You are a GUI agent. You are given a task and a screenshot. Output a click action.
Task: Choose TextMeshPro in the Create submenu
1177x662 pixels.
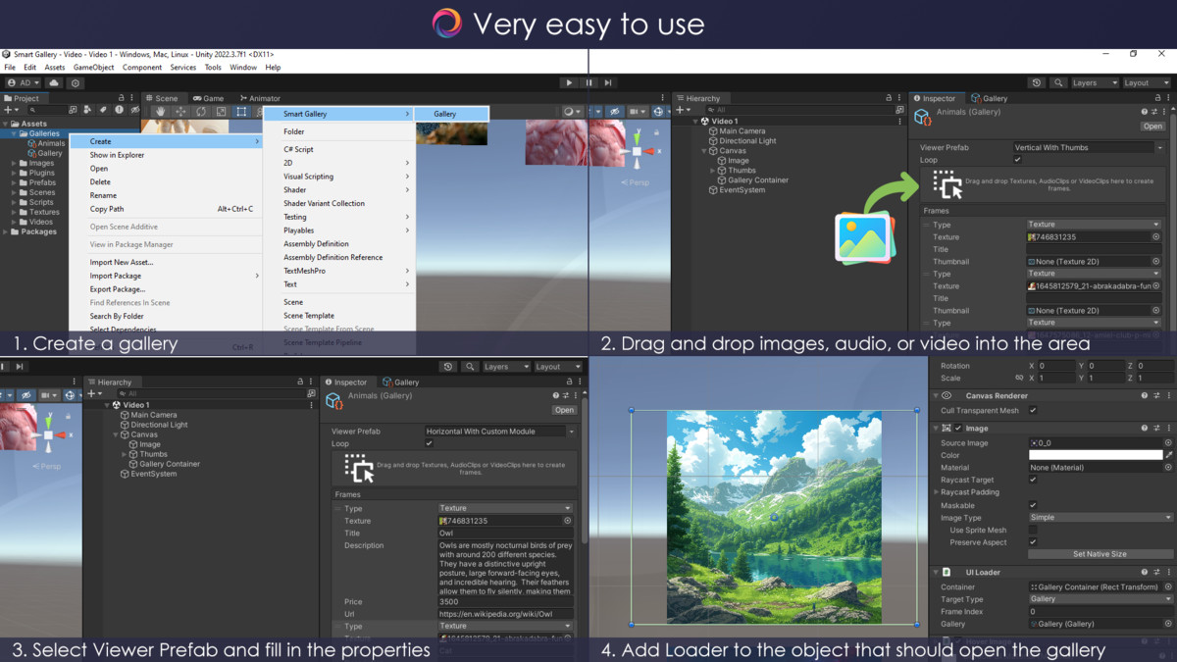tap(305, 271)
